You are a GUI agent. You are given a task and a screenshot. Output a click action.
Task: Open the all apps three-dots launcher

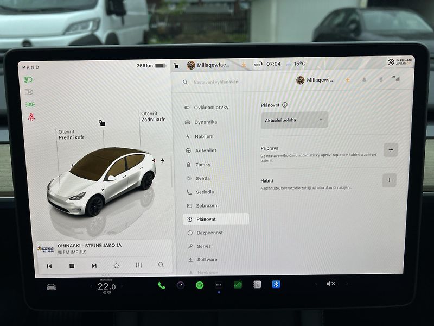219,285
